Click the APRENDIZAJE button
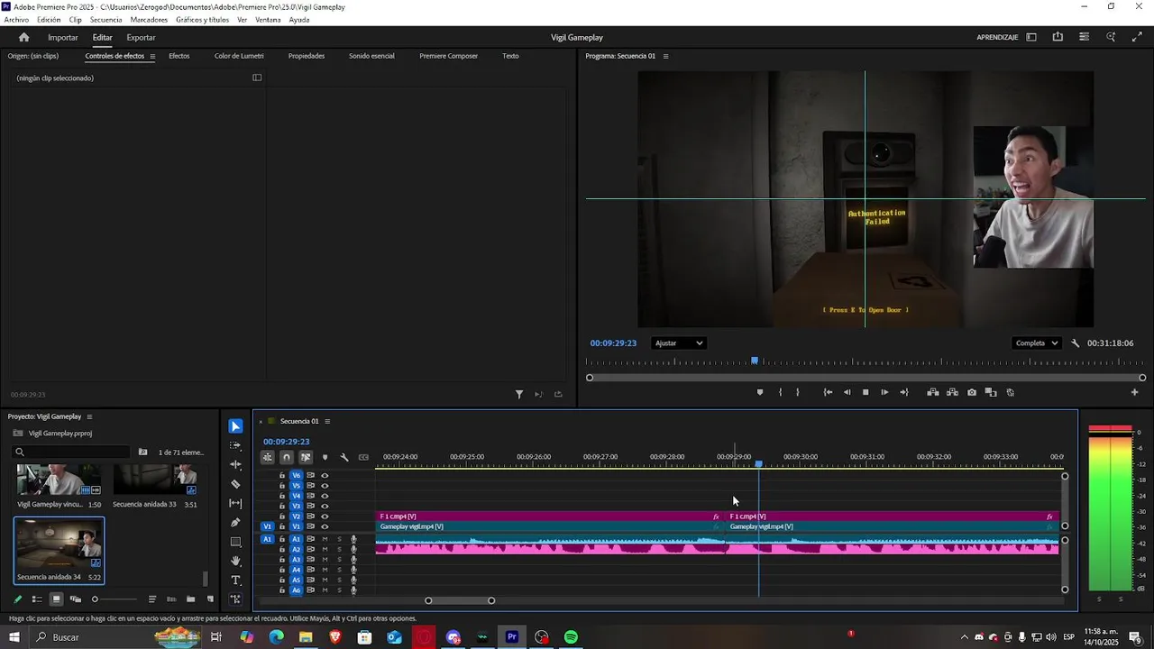Image resolution: width=1154 pixels, height=649 pixels. coord(997,38)
